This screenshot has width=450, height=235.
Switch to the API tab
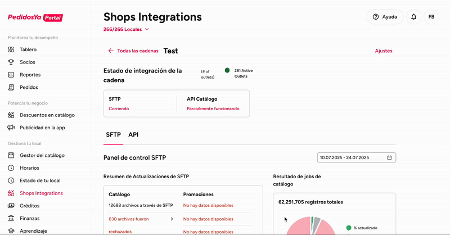tap(133, 135)
